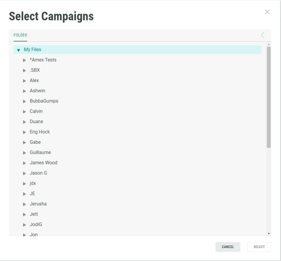This screenshot has width=281, height=261.
Task: Switch to the FOLDER tab
Action: point(20,35)
